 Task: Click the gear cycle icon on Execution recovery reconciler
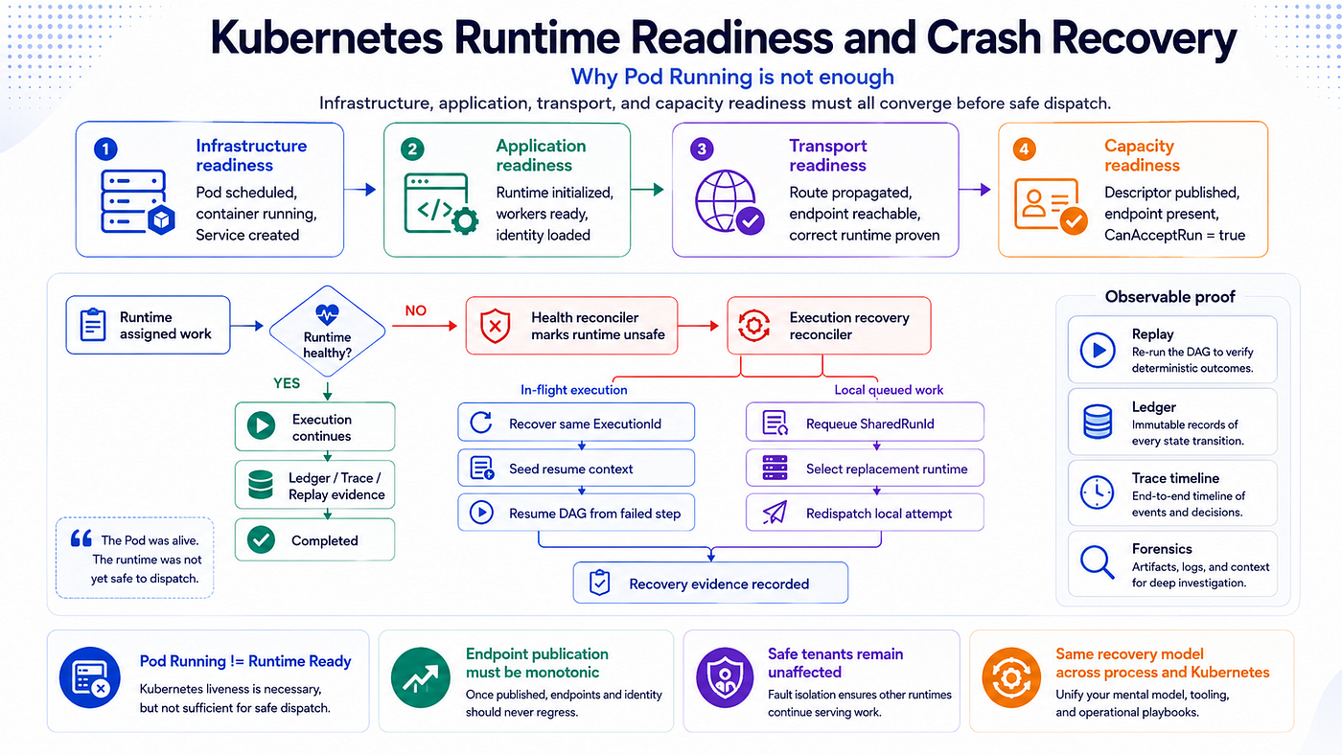(x=753, y=327)
